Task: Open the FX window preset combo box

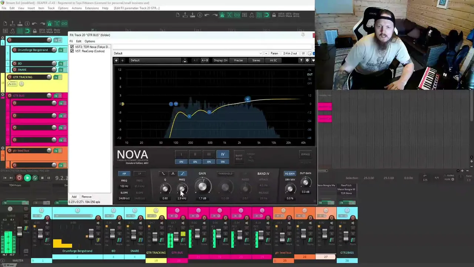Action: coord(188,53)
